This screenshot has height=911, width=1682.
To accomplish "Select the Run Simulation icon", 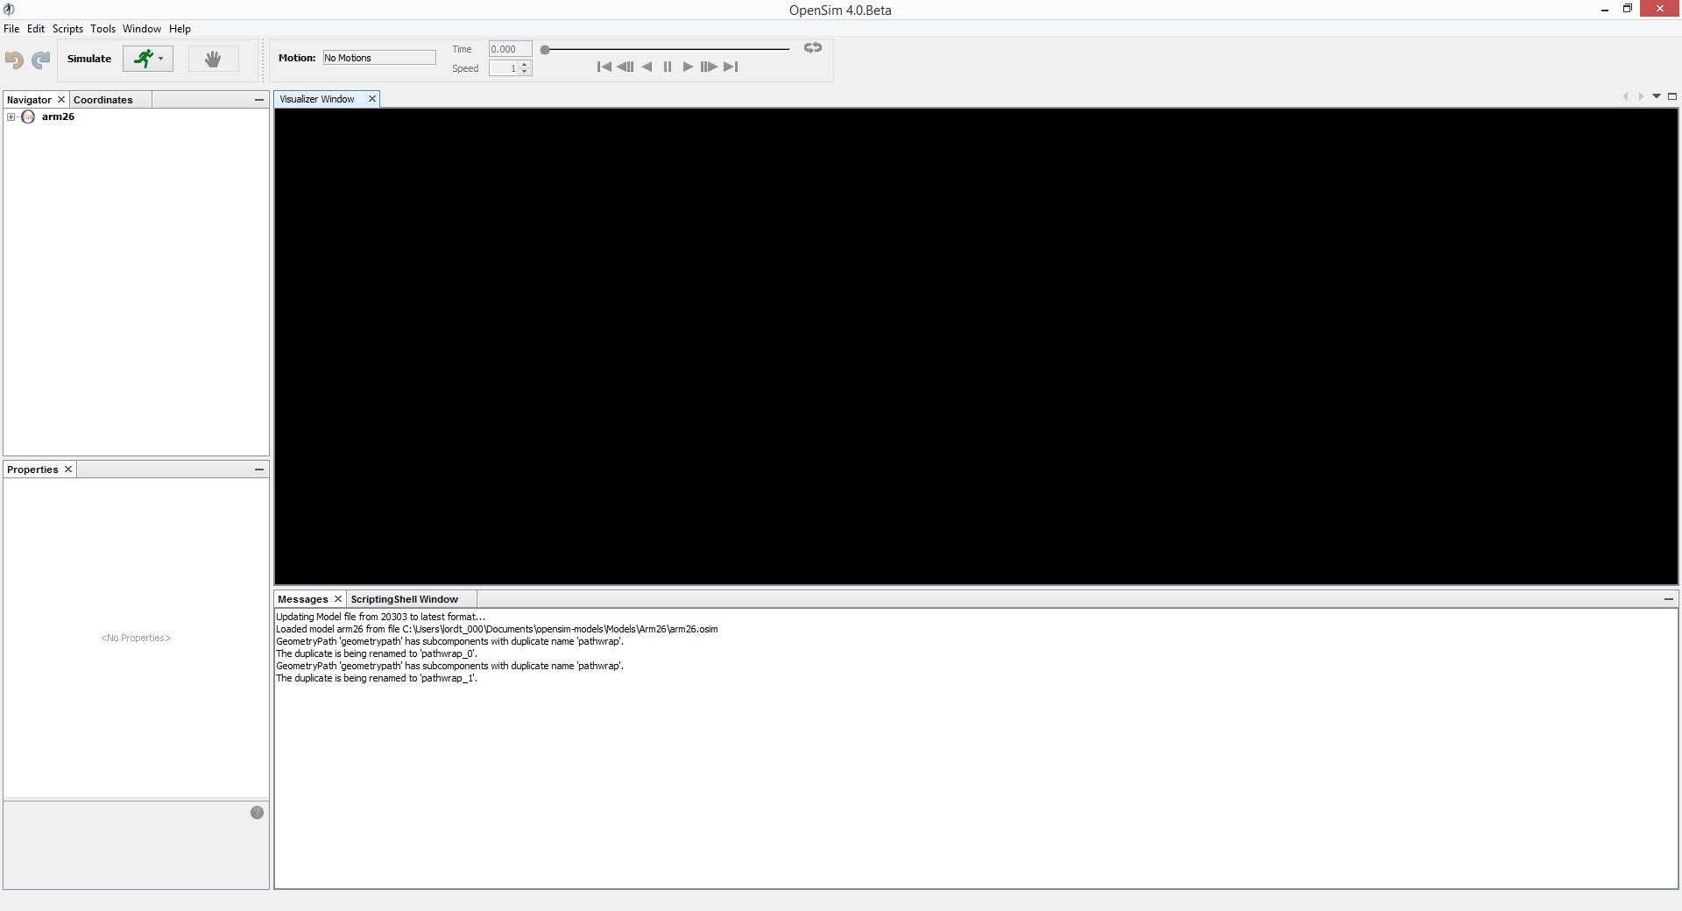I will [143, 59].
